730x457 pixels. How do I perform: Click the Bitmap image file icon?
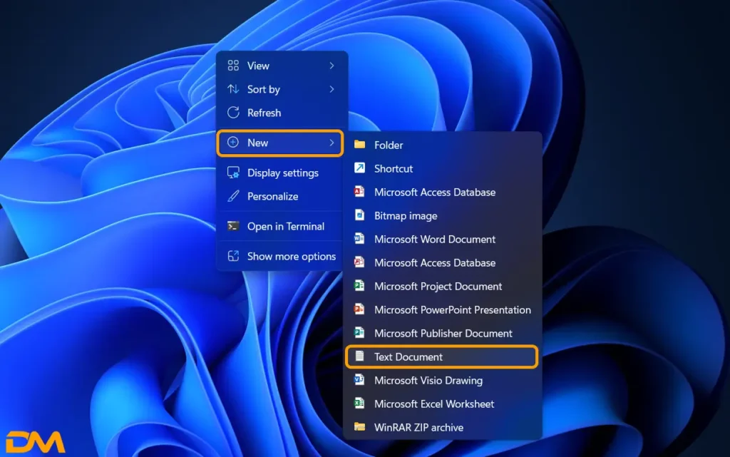click(360, 215)
